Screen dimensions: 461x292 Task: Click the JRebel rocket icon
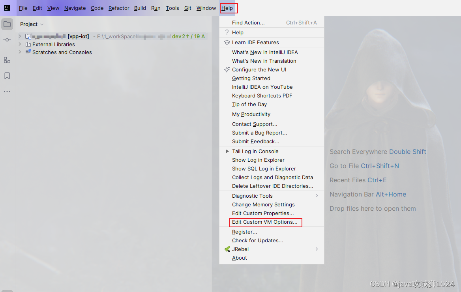[227, 249]
